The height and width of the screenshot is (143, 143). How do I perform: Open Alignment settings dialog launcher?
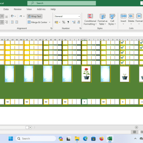coord(51,28)
